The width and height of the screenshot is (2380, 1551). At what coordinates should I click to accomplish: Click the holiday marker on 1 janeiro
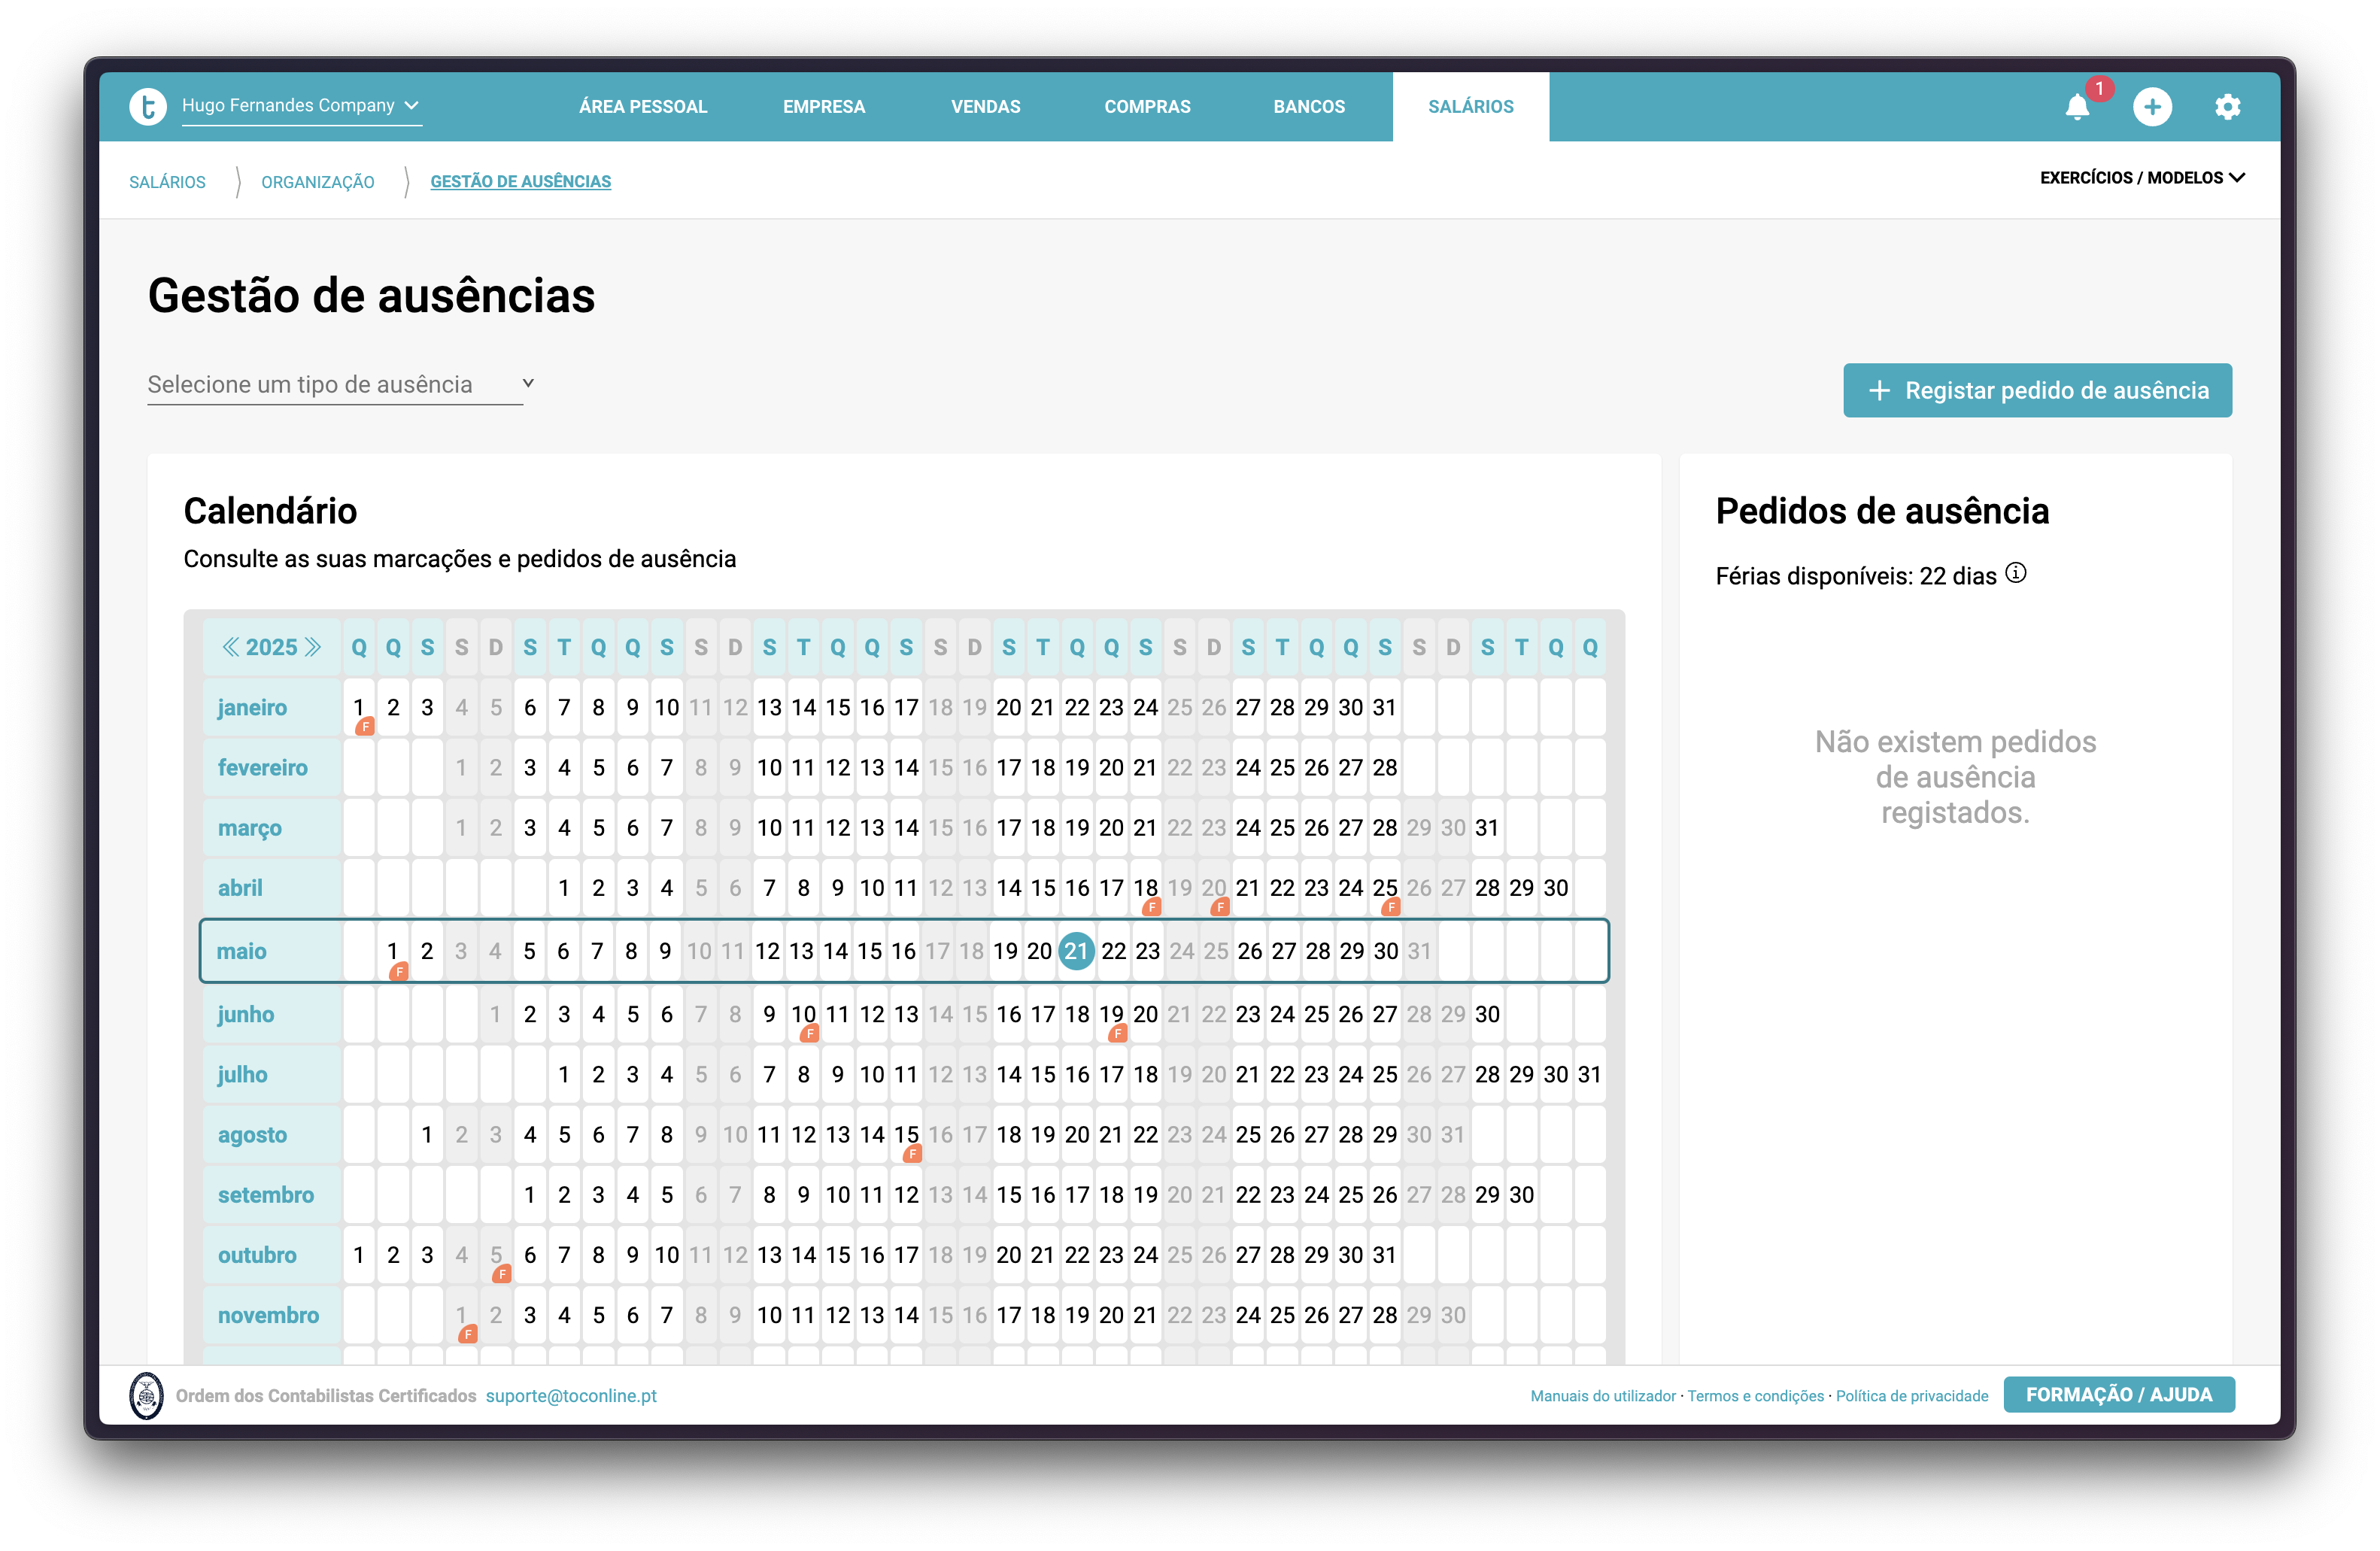pos(365,727)
